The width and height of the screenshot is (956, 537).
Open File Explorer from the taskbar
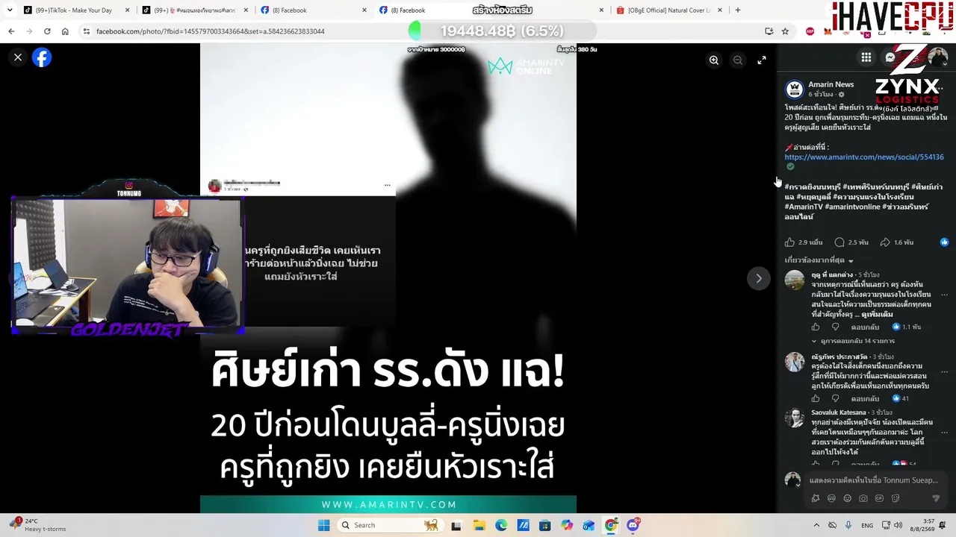[479, 525]
